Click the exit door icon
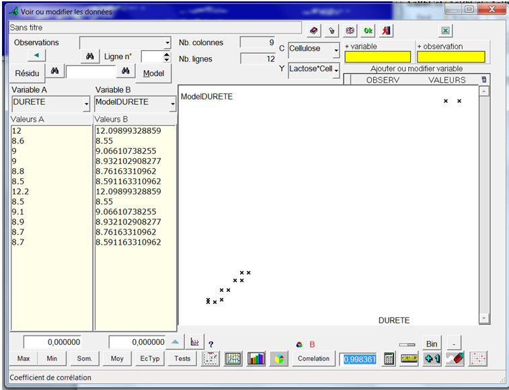The width and height of the screenshot is (509, 390). [x=385, y=31]
